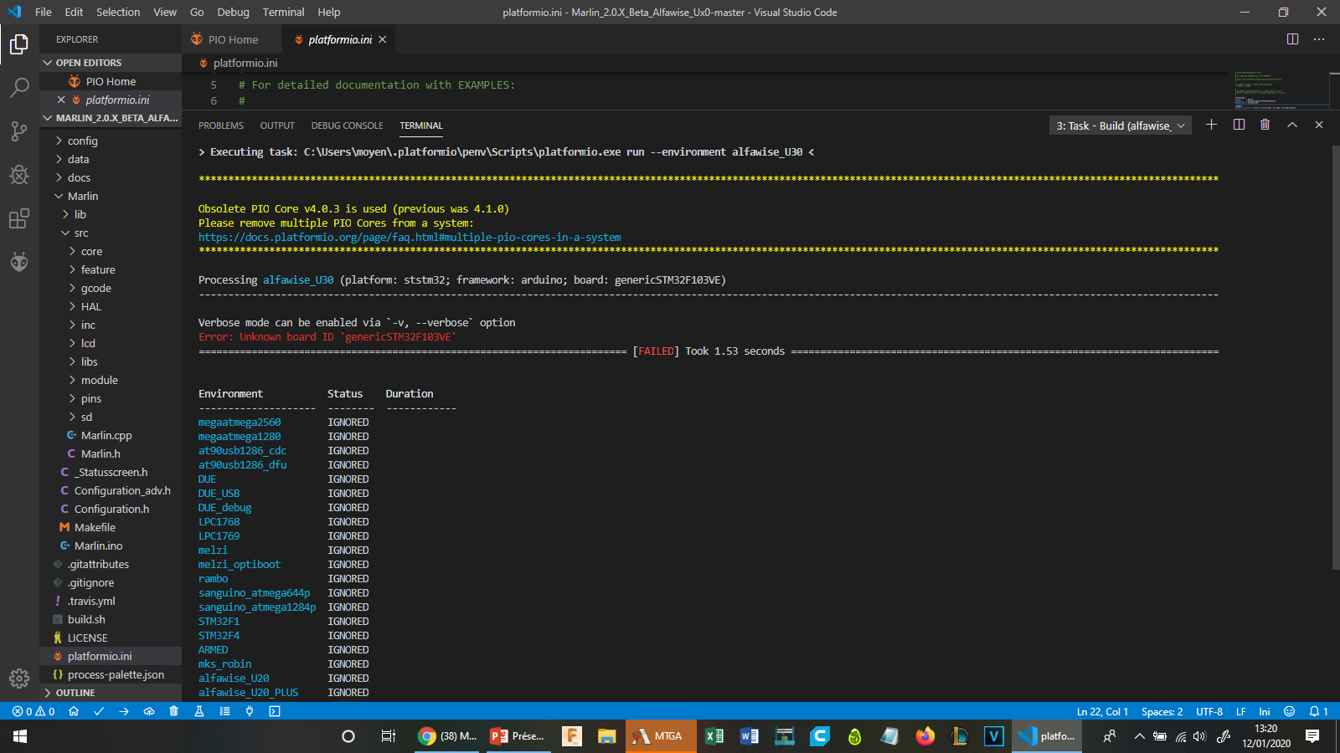Click PlatformIO Clean trash icon in status bar
The image size is (1340, 753).
(x=174, y=711)
